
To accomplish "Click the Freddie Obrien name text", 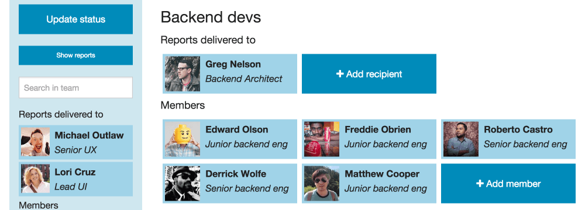I will pos(377,129).
